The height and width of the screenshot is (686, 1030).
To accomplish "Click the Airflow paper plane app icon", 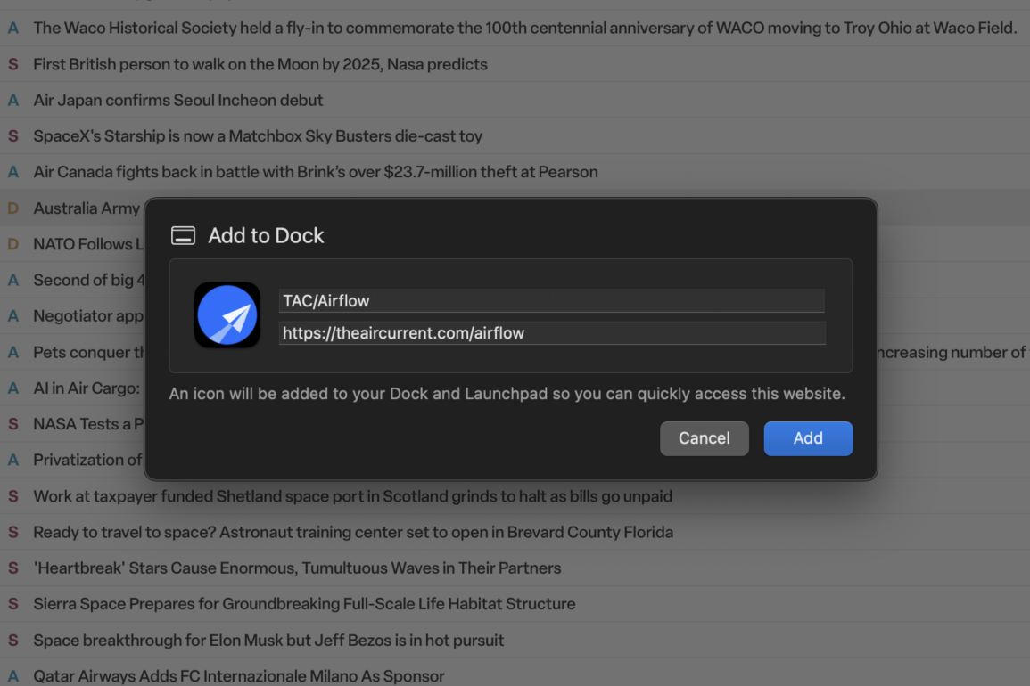I will click(227, 315).
